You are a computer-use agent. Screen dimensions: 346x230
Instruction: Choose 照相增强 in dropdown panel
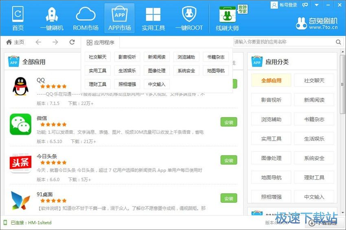[x=127, y=84]
